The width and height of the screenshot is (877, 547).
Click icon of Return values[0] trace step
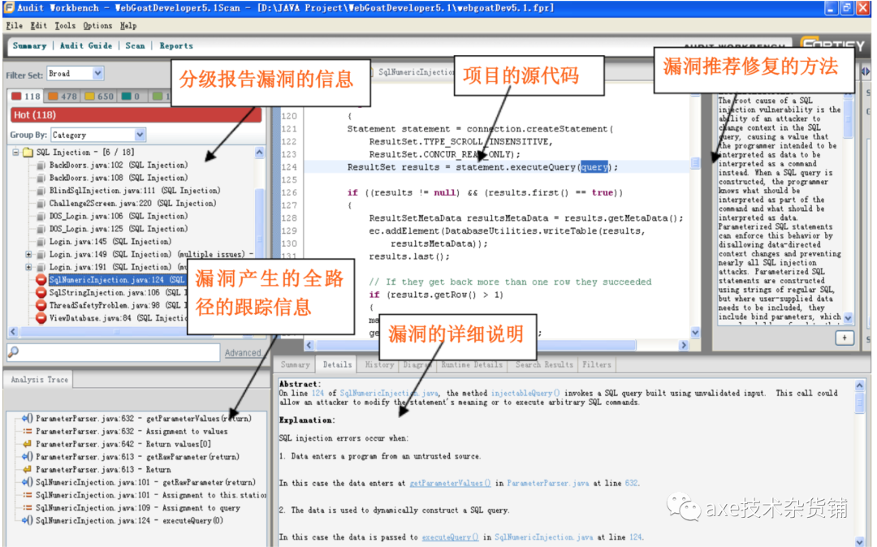27,444
